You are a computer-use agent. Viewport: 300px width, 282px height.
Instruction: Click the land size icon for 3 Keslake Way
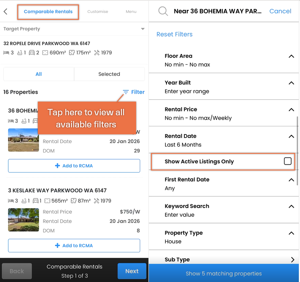pos(47,201)
